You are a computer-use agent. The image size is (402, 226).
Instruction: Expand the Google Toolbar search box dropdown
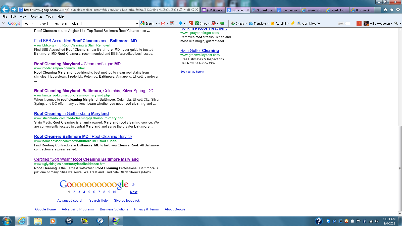[x=137, y=24]
